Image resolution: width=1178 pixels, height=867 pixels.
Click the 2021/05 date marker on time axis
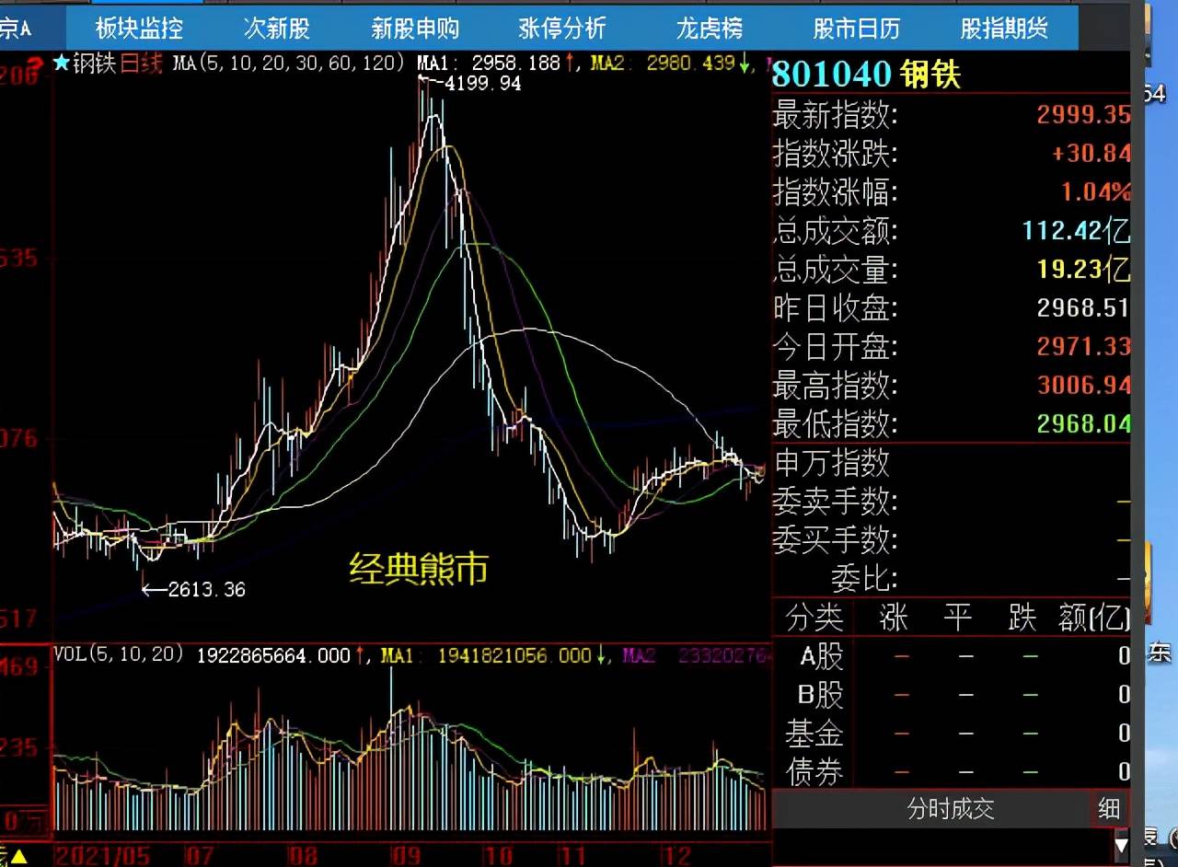101,856
